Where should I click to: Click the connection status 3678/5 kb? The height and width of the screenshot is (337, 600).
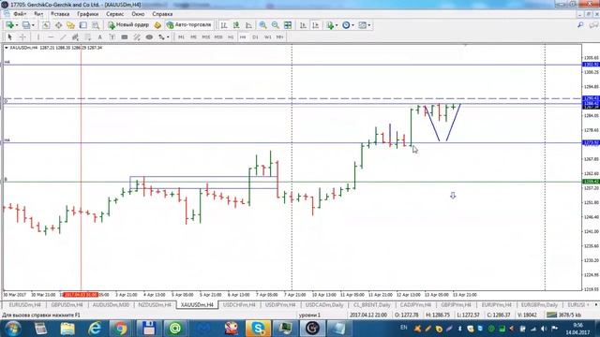tap(564, 315)
